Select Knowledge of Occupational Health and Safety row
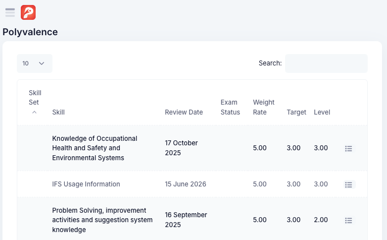The width and height of the screenshot is (387, 240). point(193,148)
